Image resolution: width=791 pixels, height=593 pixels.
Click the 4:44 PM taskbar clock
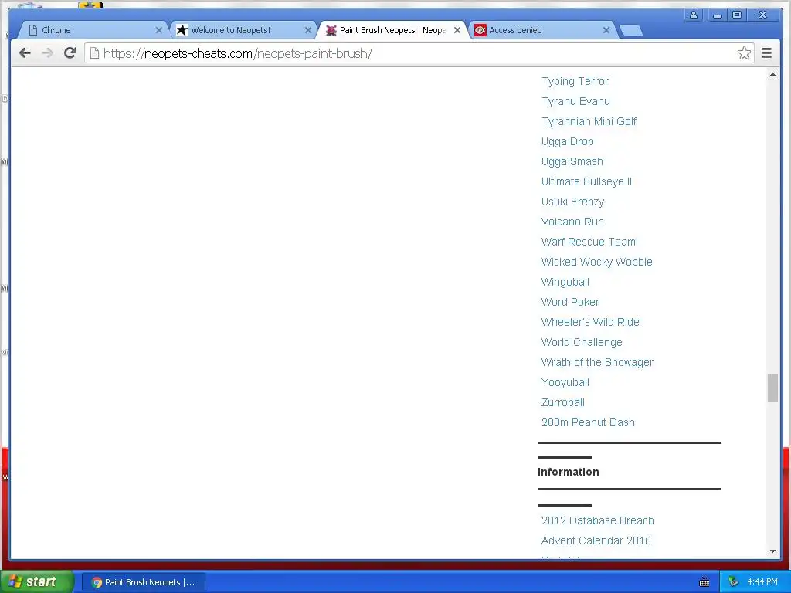pos(762,582)
